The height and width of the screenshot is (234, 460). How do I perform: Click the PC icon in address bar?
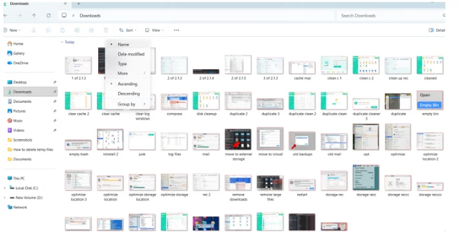click(64, 16)
